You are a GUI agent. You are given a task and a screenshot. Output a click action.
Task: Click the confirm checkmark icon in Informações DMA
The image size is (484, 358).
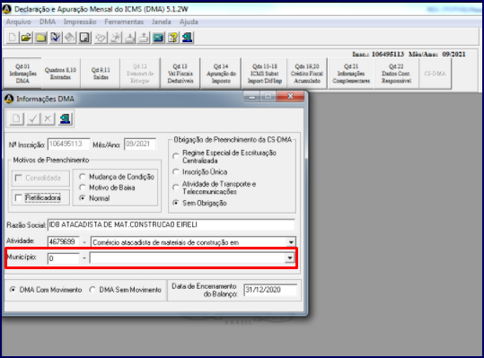coord(33,118)
